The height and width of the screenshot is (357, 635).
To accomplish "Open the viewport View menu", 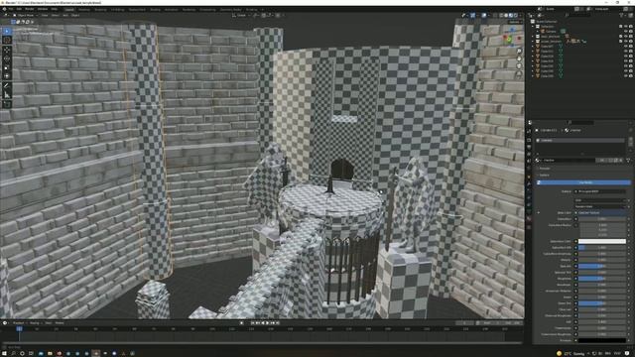I will pos(44,15).
